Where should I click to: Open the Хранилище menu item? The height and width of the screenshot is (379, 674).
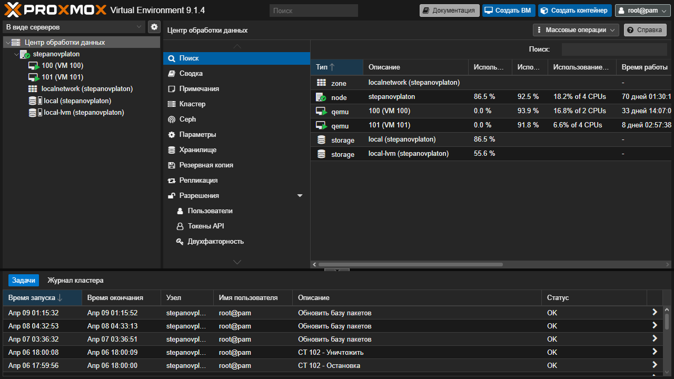point(236,150)
